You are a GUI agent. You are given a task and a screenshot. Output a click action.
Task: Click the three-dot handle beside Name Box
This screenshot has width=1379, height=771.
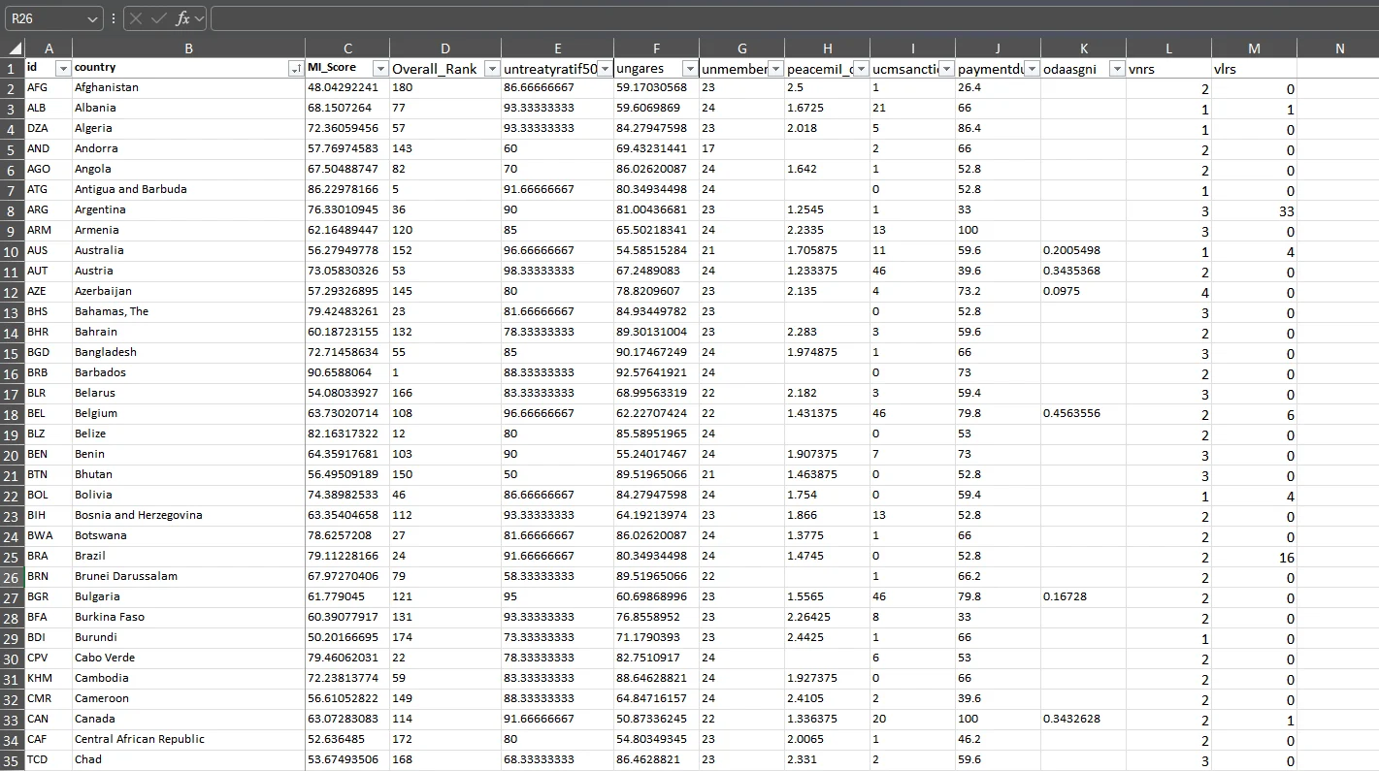click(114, 18)
